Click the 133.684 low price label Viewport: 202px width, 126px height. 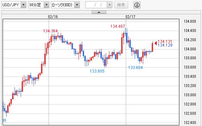click(x=135, y=68)
